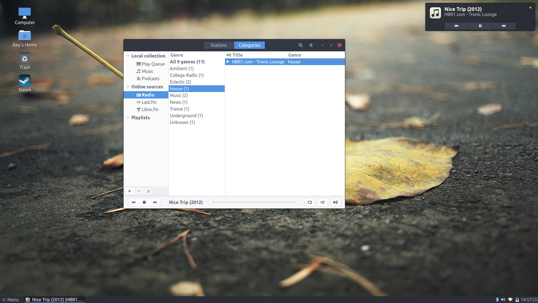This screenshot has height=303, width=538.
Task: Click the Genre header in genre browser
Action: pos(196,55)
